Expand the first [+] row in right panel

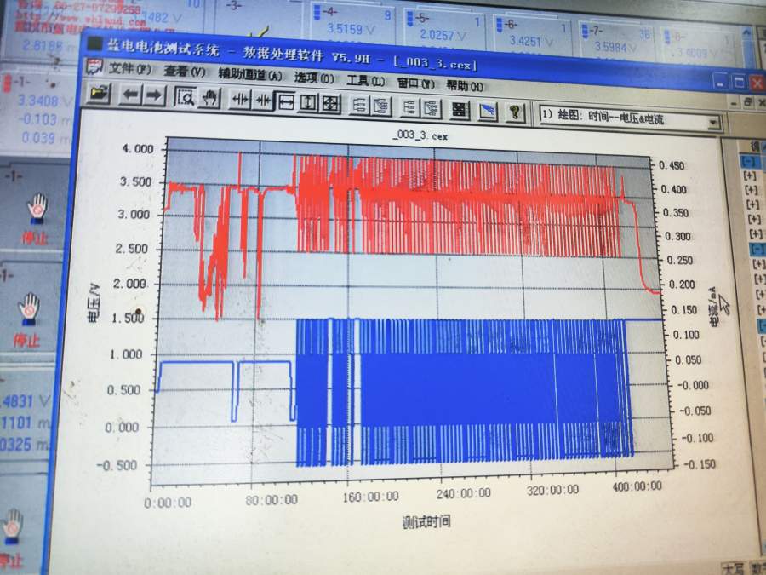click(750, 175)
